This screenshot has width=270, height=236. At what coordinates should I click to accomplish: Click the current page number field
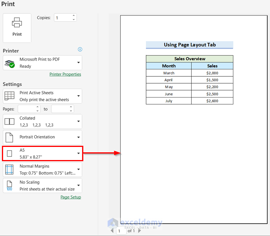[x=121, y=231]
